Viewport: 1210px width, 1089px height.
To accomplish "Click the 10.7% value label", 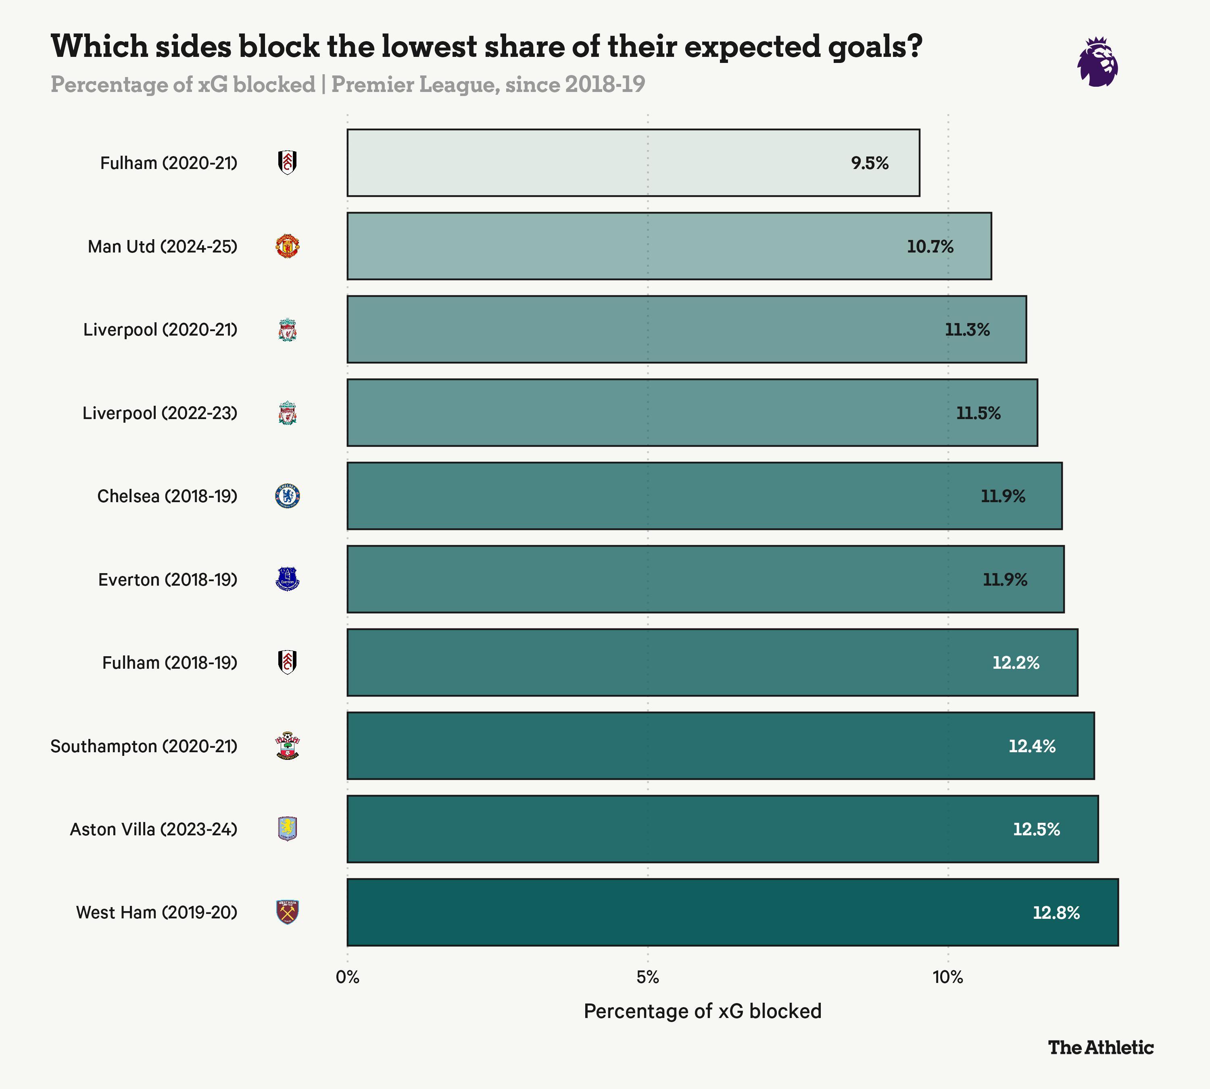I will [930, 246].
